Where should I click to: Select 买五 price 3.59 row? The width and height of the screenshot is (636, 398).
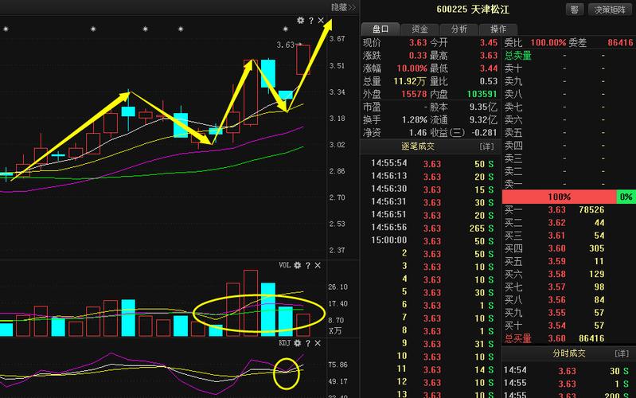pos(568,261)
